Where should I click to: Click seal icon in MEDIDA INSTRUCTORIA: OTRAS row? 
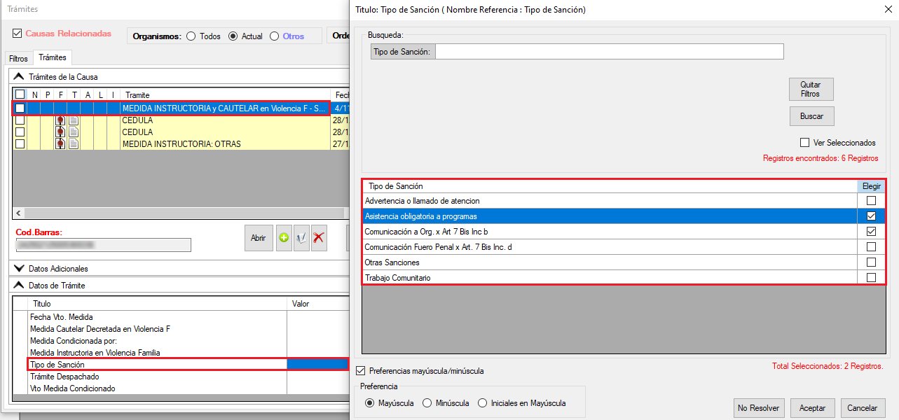pos(60,144)
